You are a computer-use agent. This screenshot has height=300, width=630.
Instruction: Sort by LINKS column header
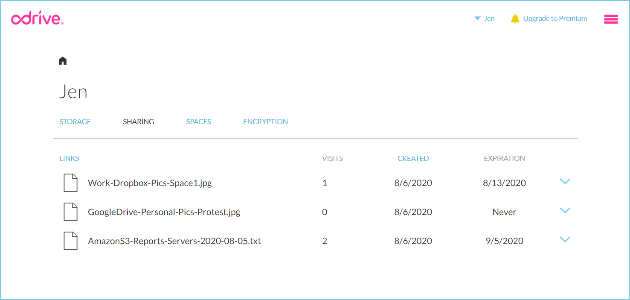[x=69, y=158]
